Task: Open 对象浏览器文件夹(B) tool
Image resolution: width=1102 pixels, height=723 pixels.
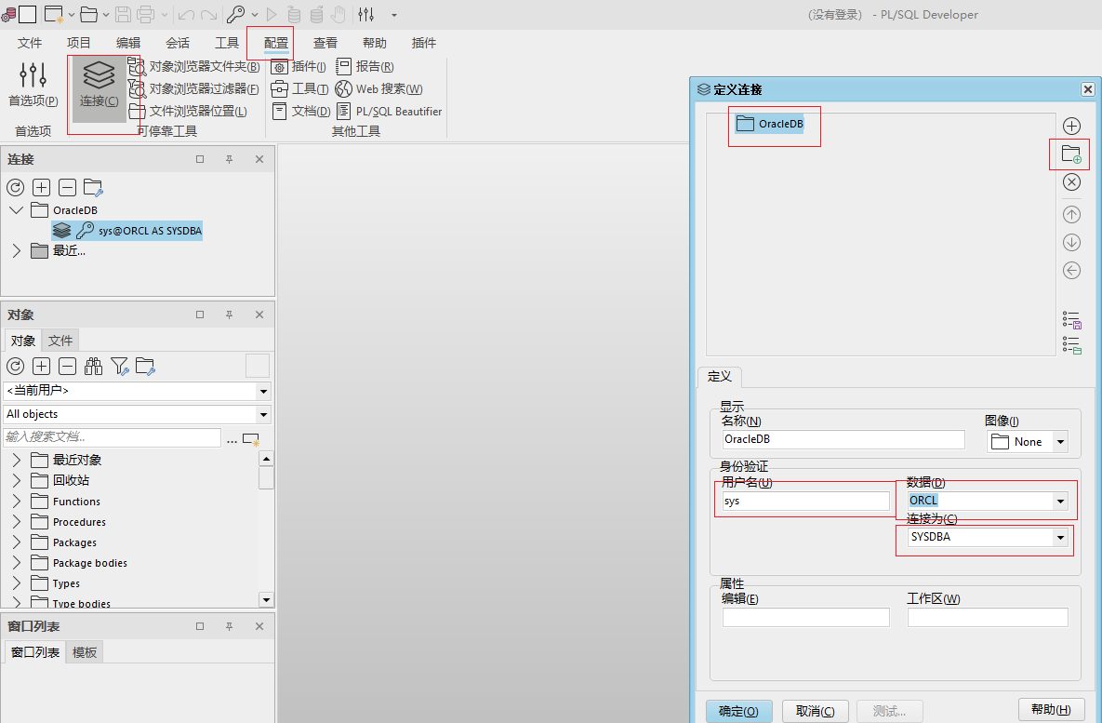Action: pyautogui.click(x=194, y=67)
